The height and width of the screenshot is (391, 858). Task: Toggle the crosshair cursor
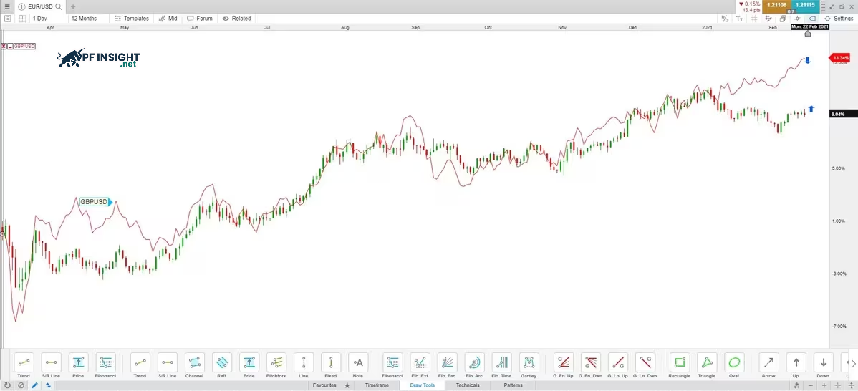pyautogui.click(x=797, y=19)
